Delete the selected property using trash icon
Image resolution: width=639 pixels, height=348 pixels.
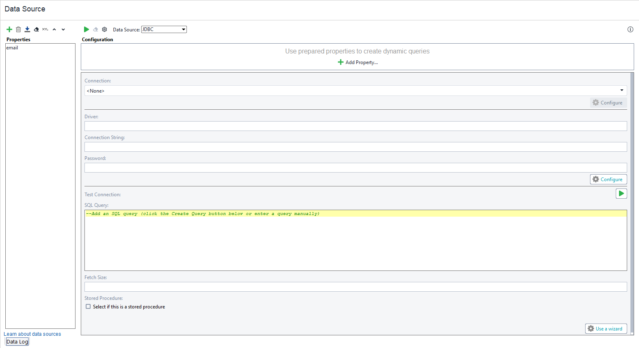pyautogui.click(x=18, y=29)
